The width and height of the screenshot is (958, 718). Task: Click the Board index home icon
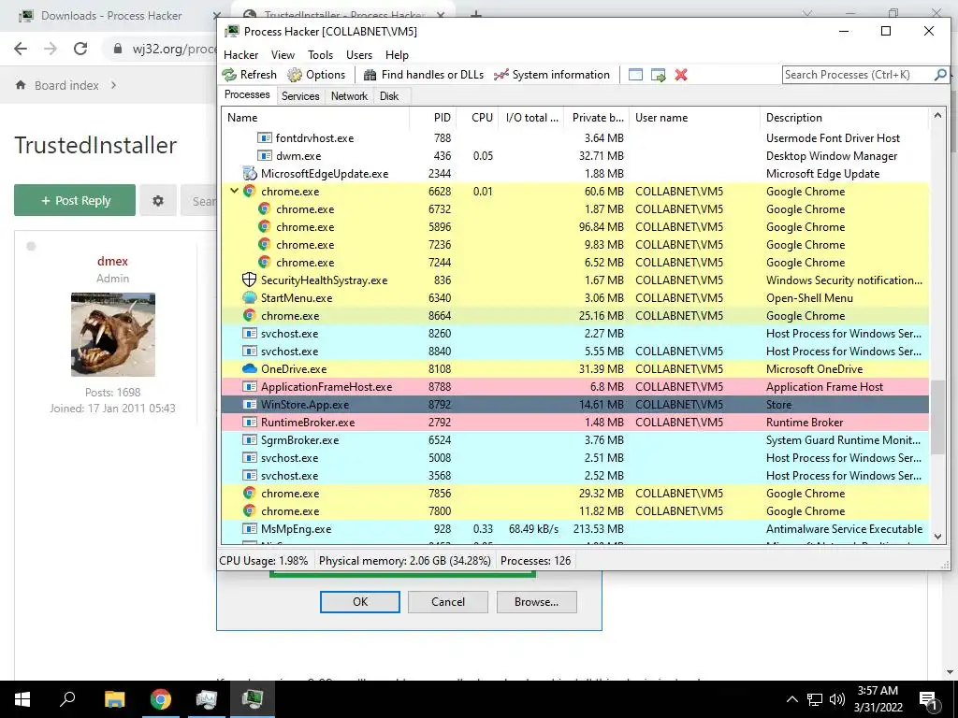click(x=21, y=85)
